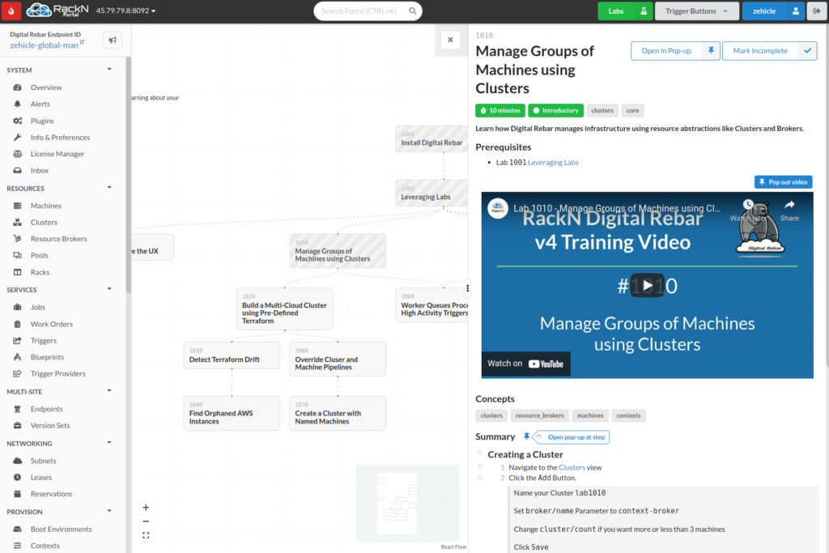Click the Leases clock icon

(x=18, y=477)
